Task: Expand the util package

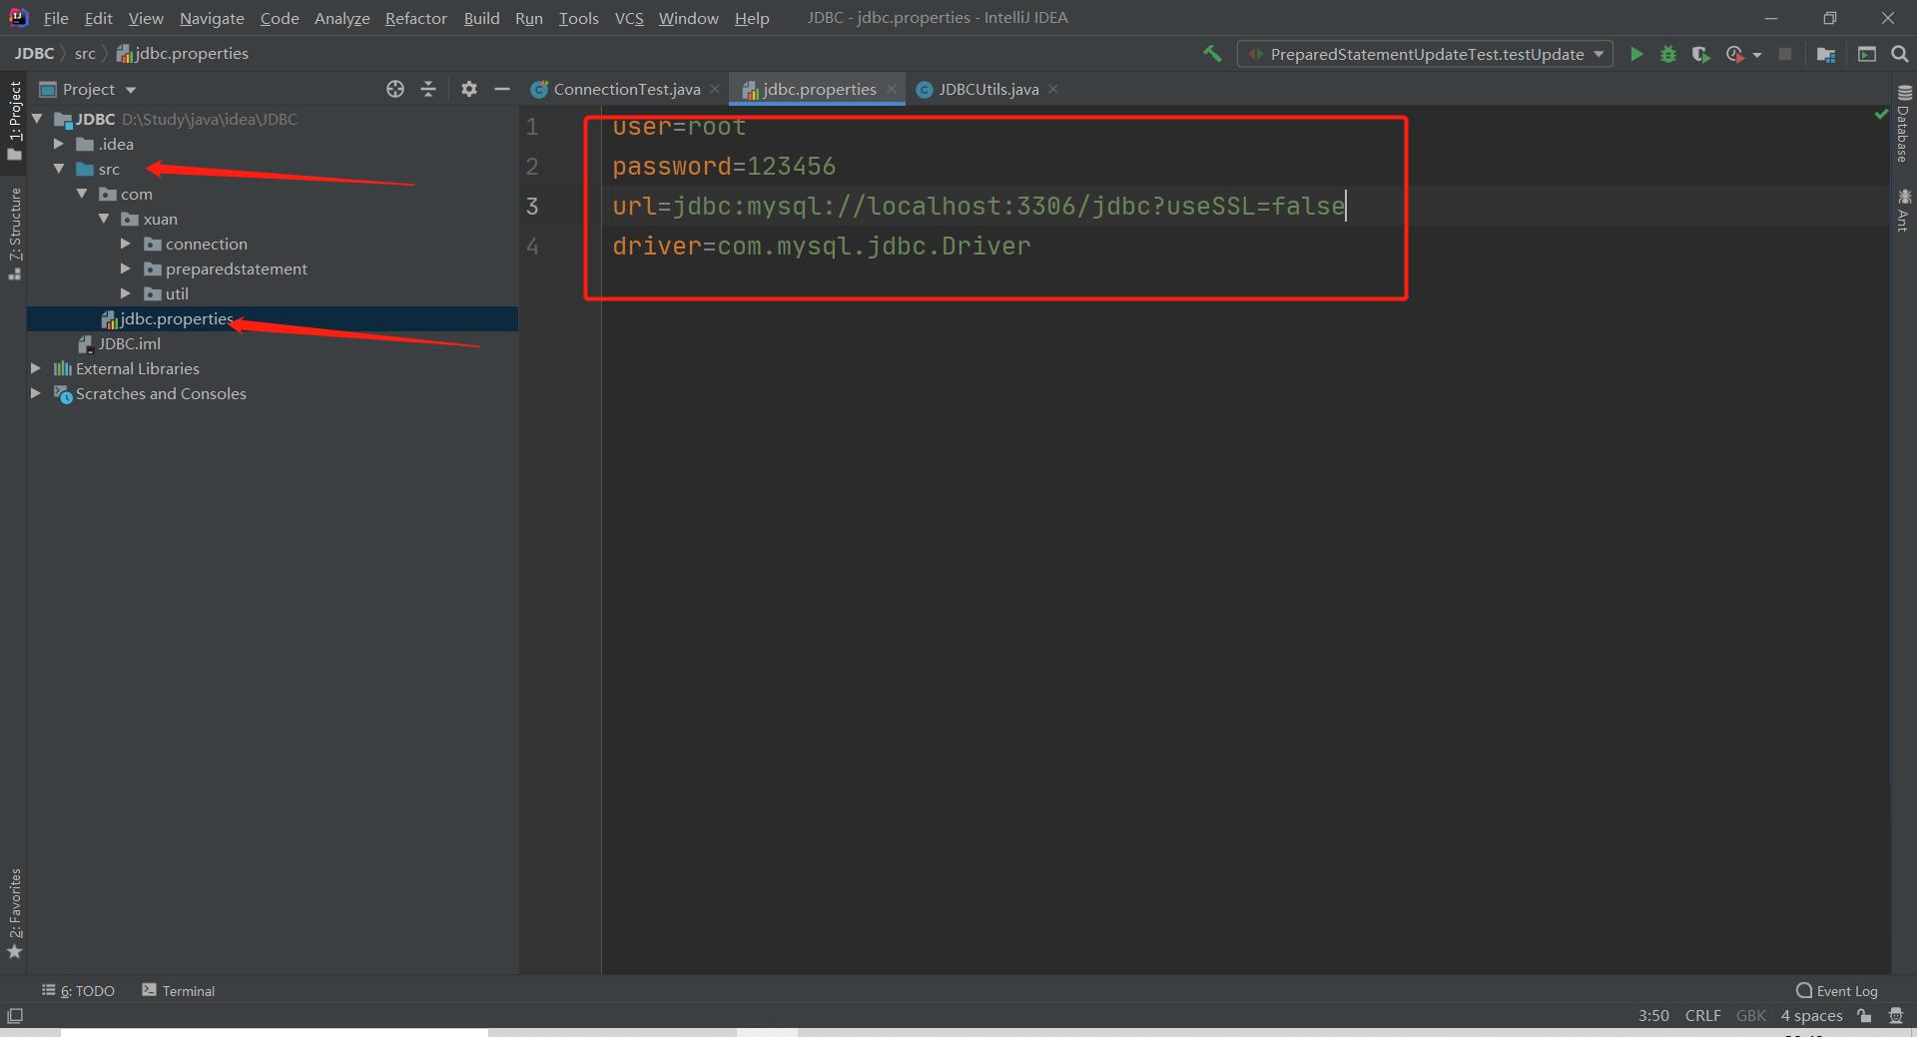Action: (126, 293)
